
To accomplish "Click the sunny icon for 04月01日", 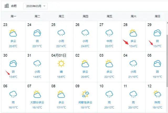I will pyautogui.click(x=61, y=63).
